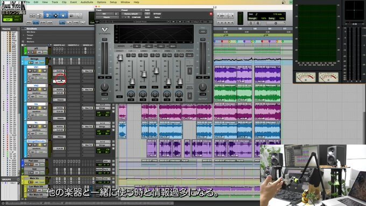Select the Trim tool in toolbar
Image resolution: width=366 pixels, height=206 pixels.
pyautogui.click(x=48, y=16)
